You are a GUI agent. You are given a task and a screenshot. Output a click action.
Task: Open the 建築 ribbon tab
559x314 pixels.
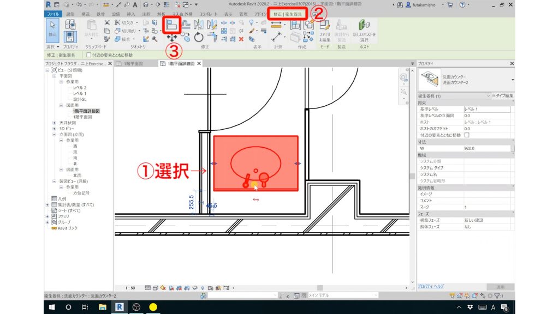(x=70, y=13)
